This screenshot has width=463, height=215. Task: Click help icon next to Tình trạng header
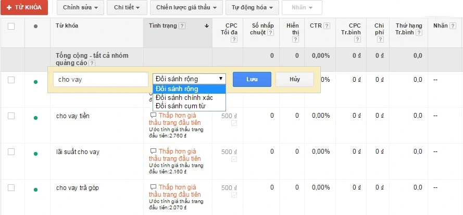(181, 26)
